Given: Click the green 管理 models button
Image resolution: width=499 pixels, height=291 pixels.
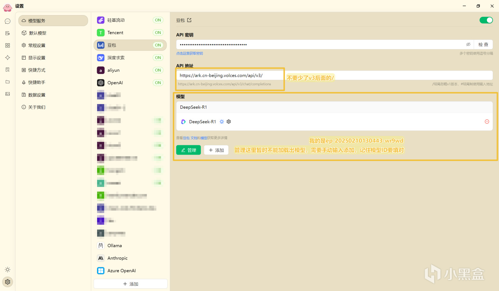Looking at the screenshot, I should (x=188, y=150).
